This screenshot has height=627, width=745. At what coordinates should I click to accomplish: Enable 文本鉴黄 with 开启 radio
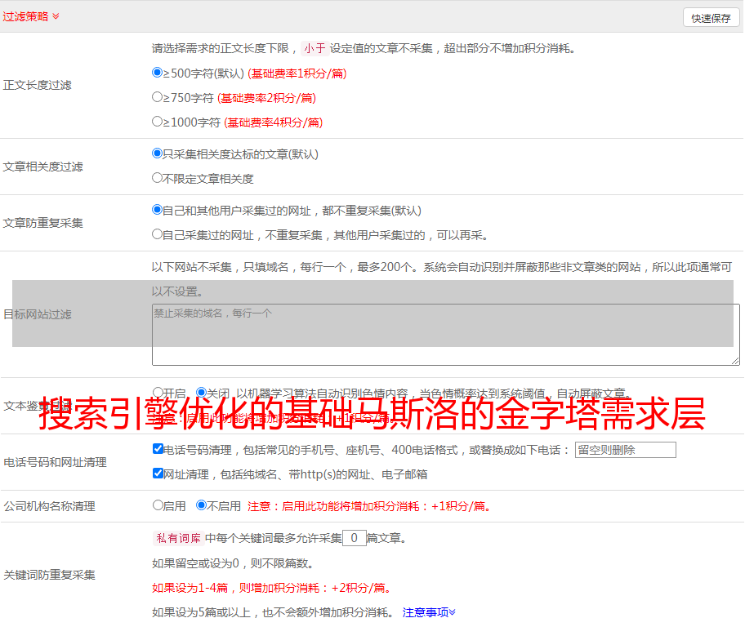tap(158, 393)
